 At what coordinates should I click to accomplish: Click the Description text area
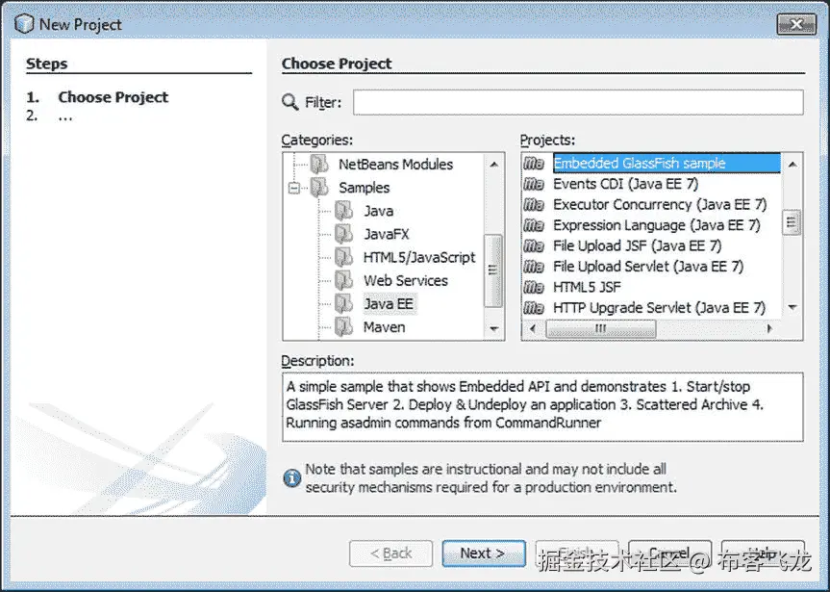542,407
